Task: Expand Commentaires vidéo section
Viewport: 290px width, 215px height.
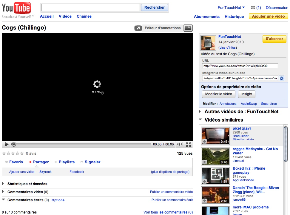Action: (x=3, y=192)
